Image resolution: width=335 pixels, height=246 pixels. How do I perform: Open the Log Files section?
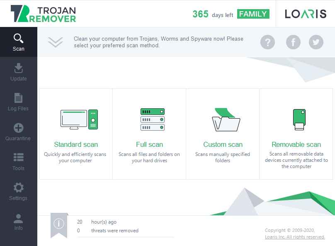pos(19,102)
